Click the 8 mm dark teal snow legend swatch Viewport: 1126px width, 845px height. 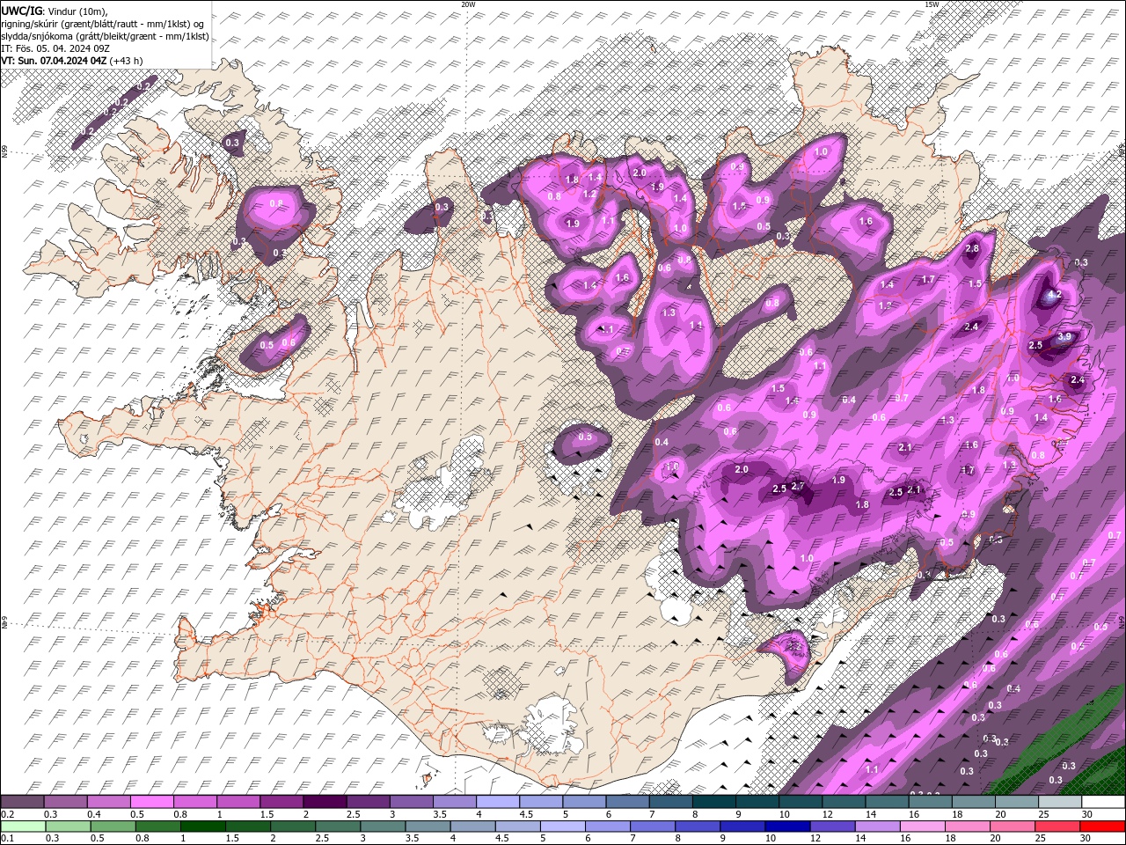click(x=714, y=802)
